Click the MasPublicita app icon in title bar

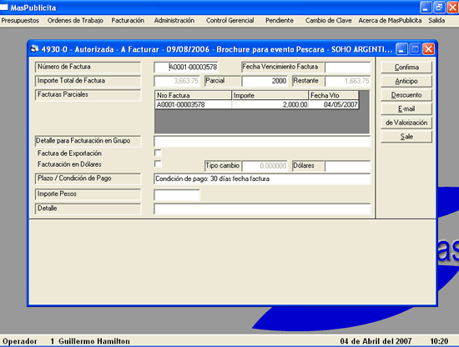(4, 7)
